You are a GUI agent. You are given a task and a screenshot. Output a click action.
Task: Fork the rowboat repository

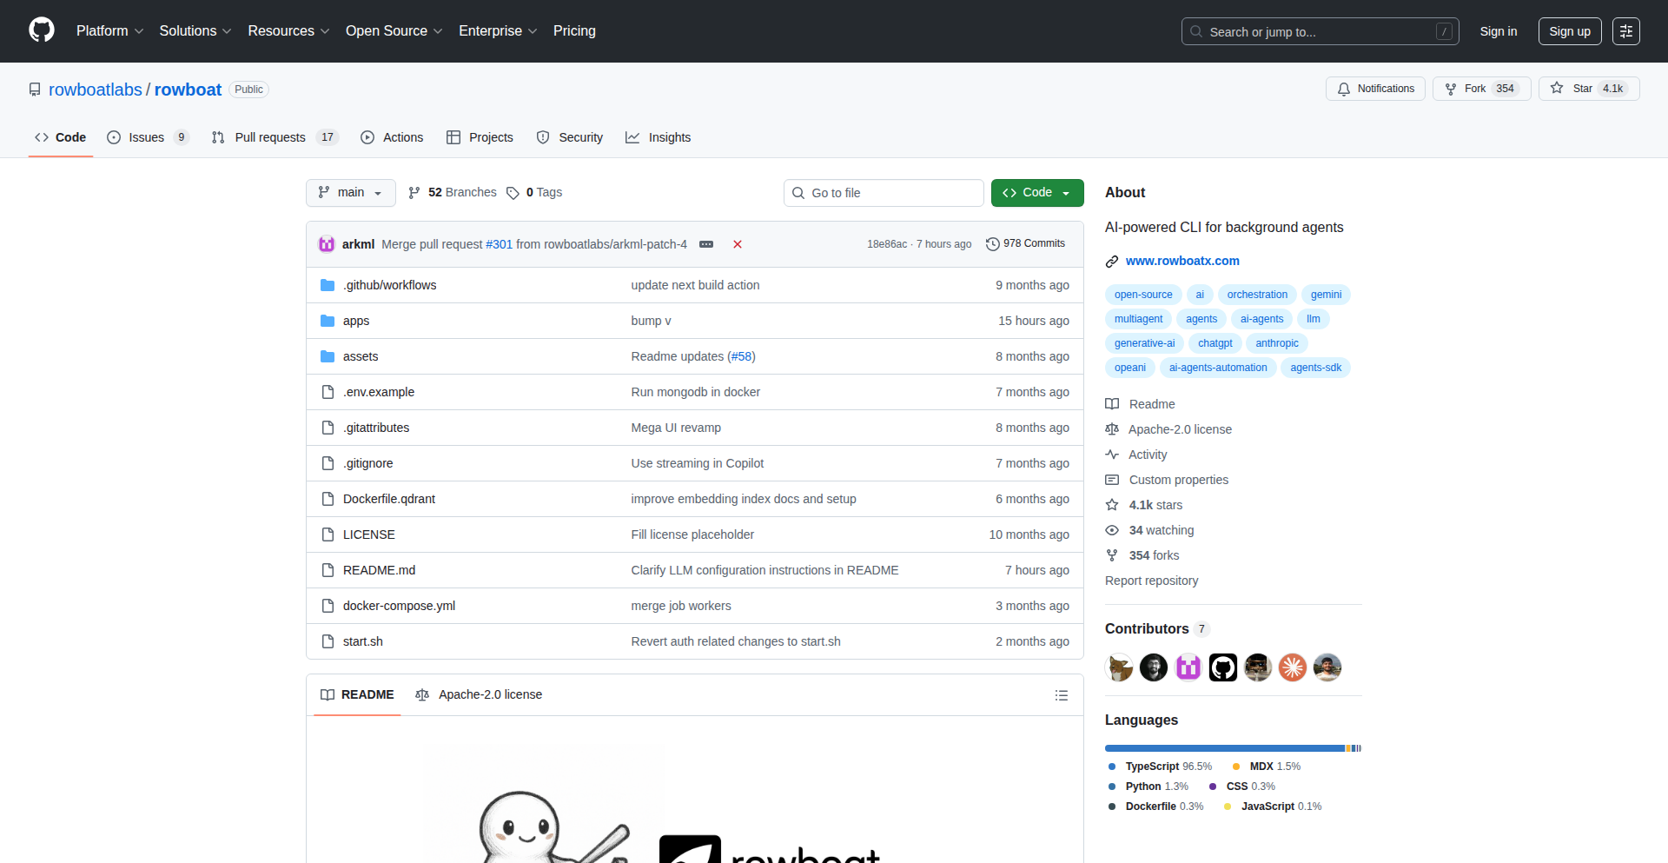[1482, 89]
